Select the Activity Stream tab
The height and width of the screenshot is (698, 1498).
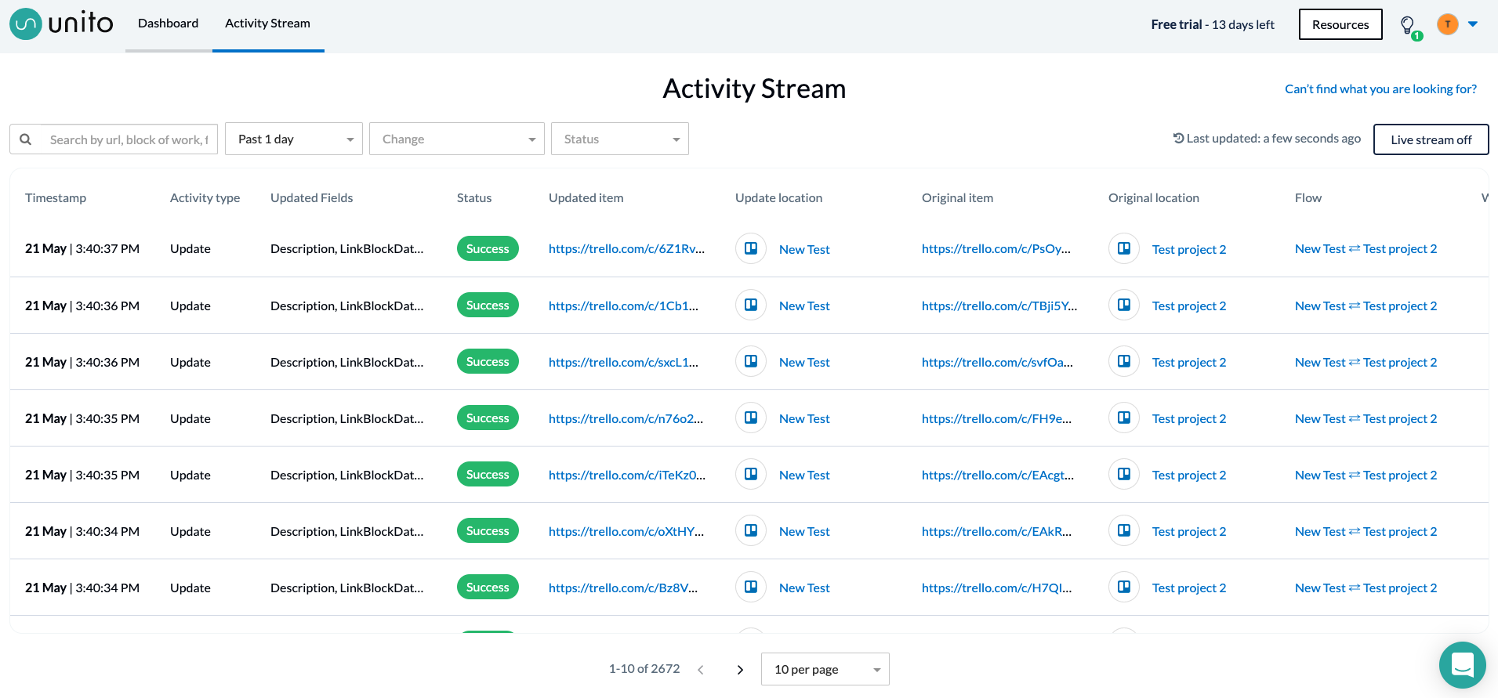268,24
